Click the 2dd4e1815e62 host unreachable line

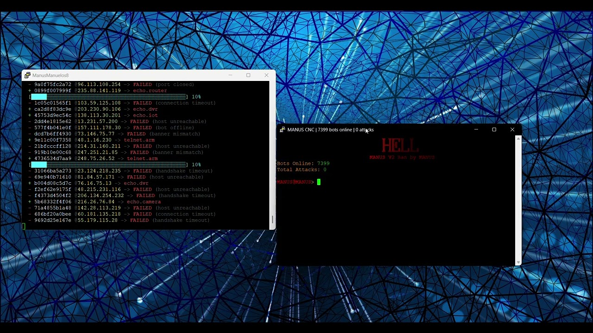[118, 122]
